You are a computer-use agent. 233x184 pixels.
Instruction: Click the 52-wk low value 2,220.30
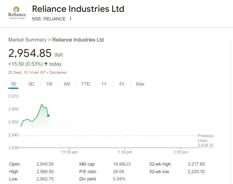[x=196, y=171]
